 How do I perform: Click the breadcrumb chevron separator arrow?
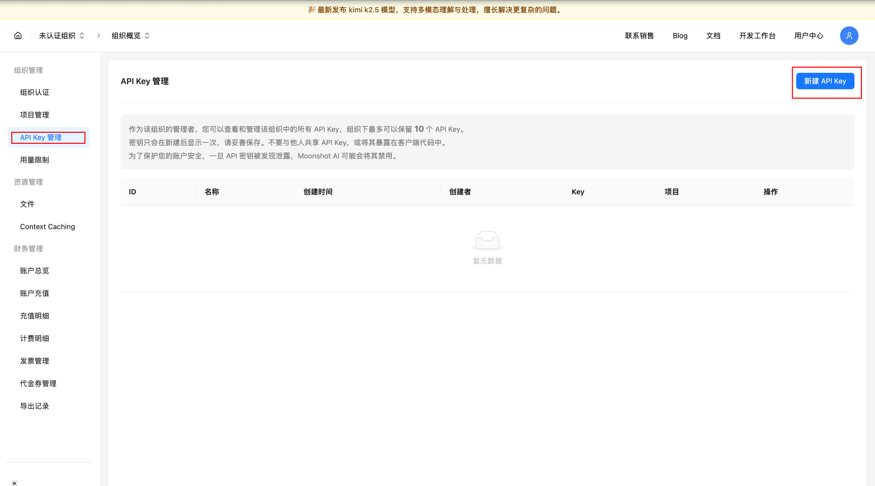tap(99, 36)
